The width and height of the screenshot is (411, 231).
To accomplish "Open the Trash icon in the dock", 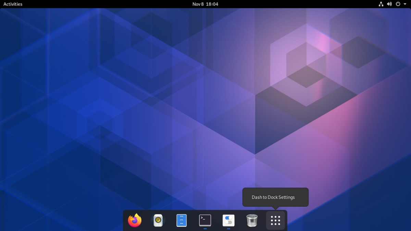I will click(x=252, y=220).
